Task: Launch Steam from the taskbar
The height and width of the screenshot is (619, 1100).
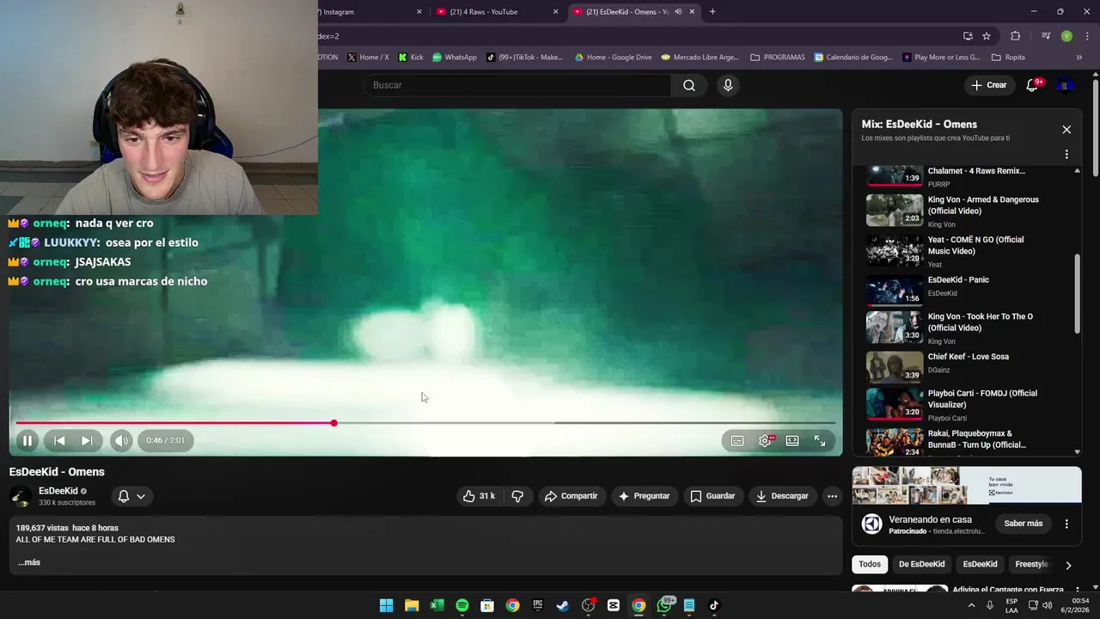Action: [x=563, y=605]
